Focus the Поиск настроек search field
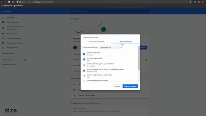This screenshot has height=116, width=206. (x=110, y=11)
